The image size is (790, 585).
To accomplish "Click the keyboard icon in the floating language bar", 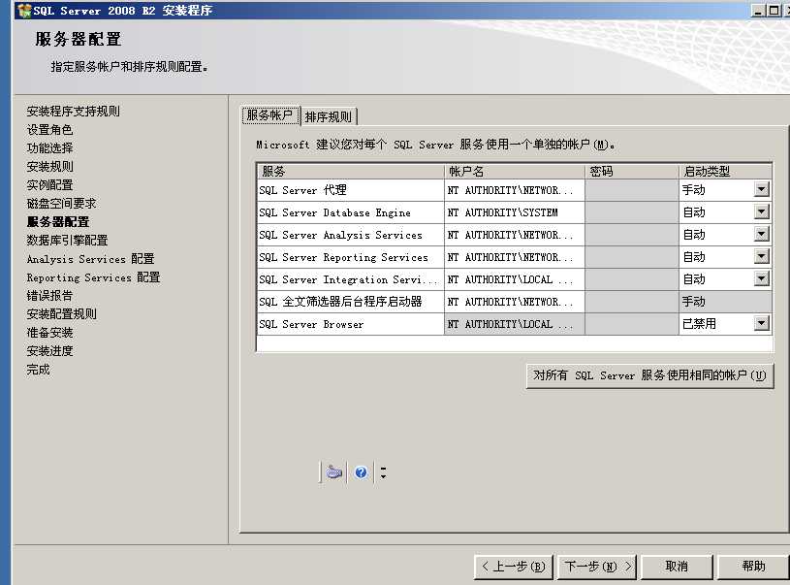I will (x=334, y=472).
